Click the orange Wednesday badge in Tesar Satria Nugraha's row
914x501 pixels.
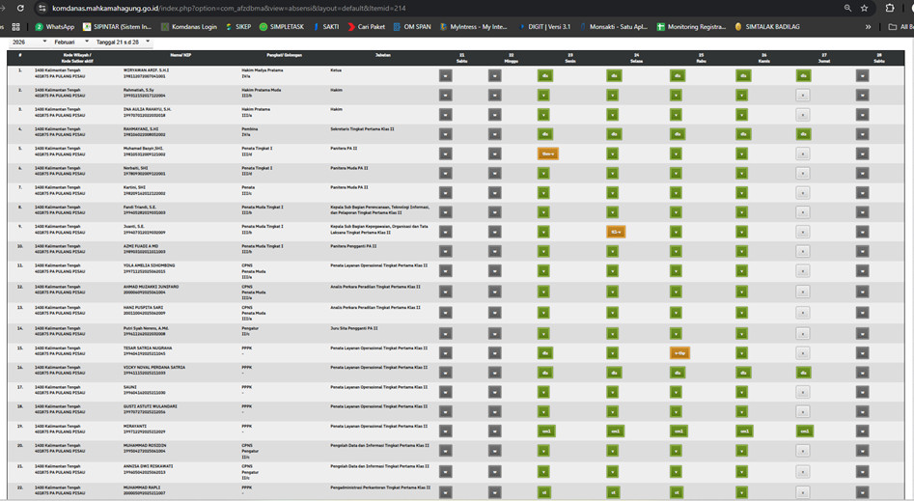point(679,353)
